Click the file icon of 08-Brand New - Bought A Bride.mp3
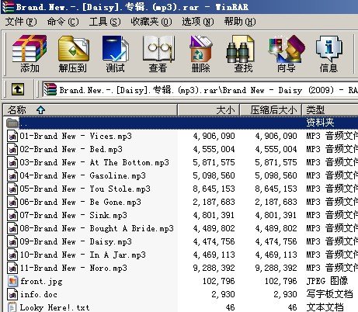The height and width of the screenshot is (312, 358). [12, 228]
